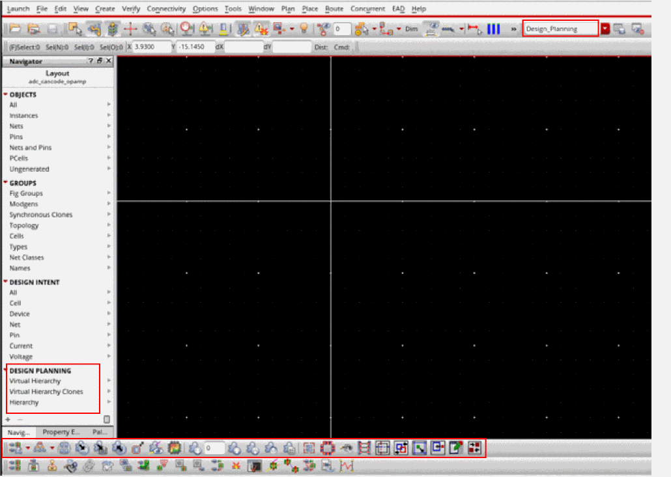Expand the Instances submenu arrow
The height and width of the screenshot is (477, 671).
point(109,115)
